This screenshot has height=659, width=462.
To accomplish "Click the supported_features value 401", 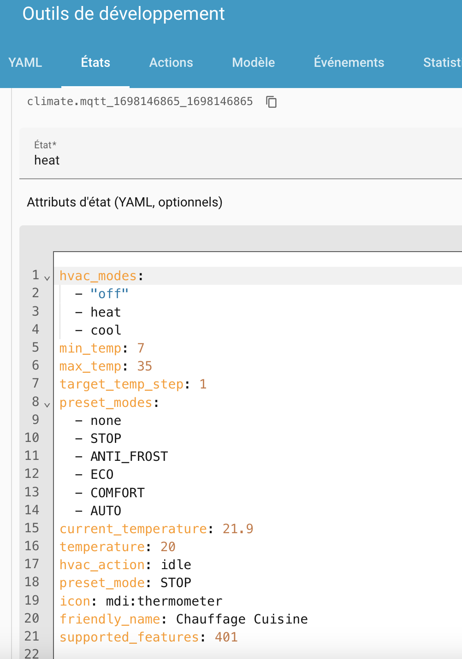I will [226, 637].
